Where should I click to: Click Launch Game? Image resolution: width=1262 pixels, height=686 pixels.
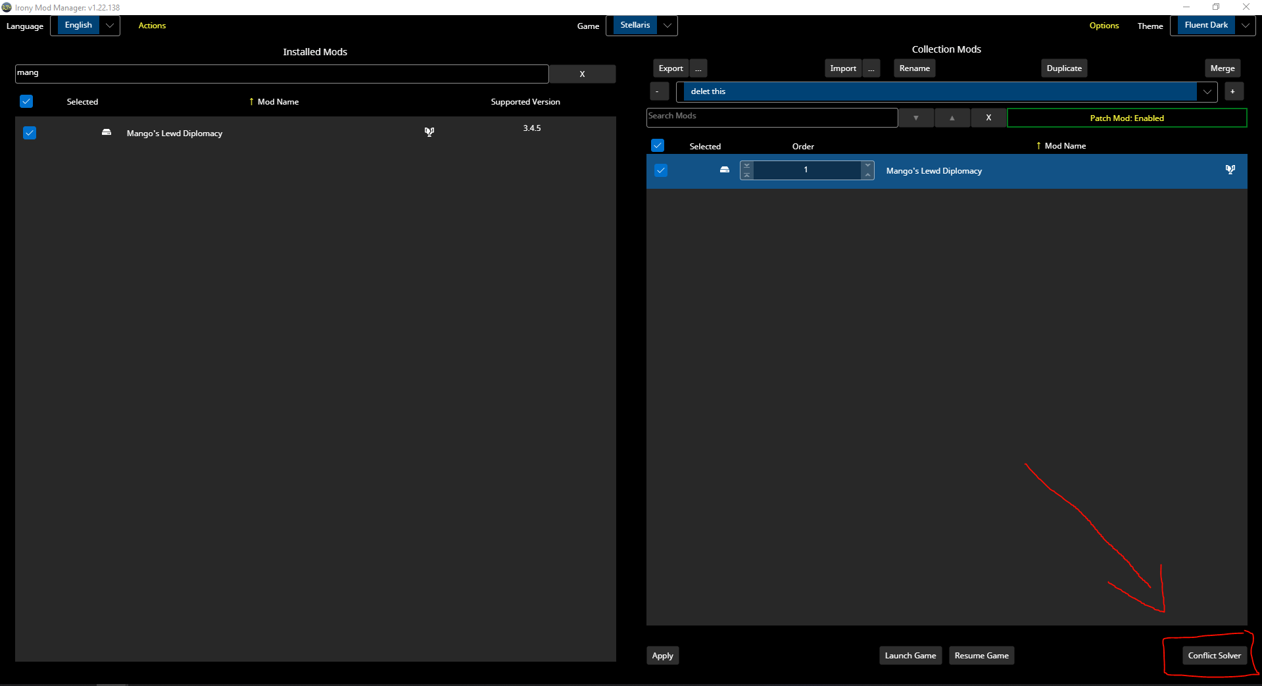pyautogui.click(x=910, y=656)
